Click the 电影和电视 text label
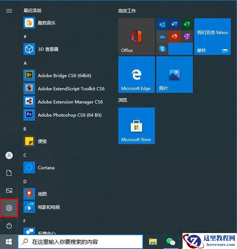Viewport: 237px width, 249px height. [49, 207]
